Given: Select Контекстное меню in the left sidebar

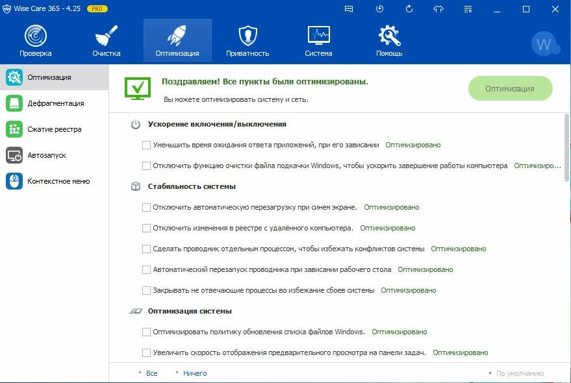Looking at the screenshot, I should (55, 181).
